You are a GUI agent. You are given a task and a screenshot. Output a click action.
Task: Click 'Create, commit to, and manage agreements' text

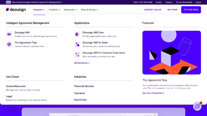(x=36, y=36)
